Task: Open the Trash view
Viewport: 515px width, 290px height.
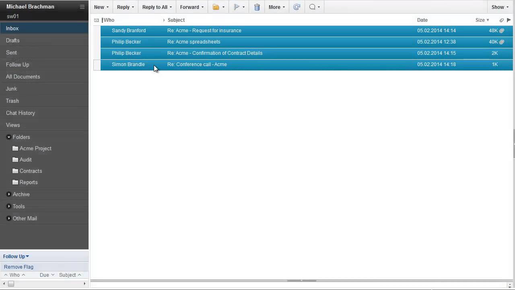Action: pyautogui.click(x=44, y=101)
